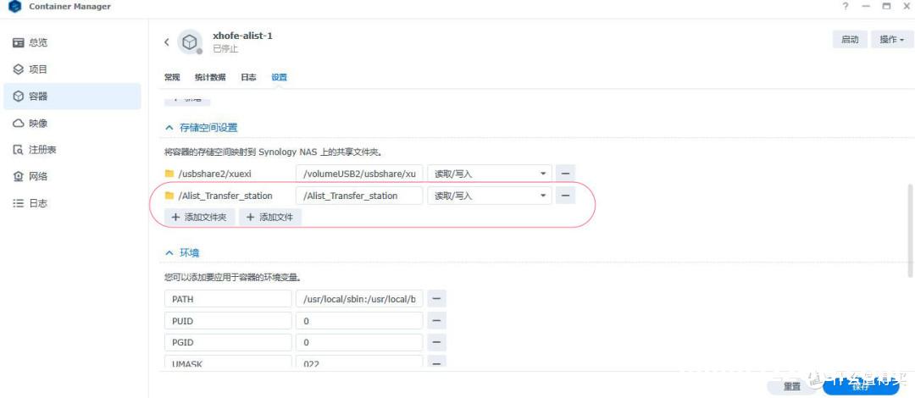Open permission dropdown for /usbshare2/xuexi
The height and width of the screenshot is (398, 915).
pyautogui.click(x=489, y=174)
